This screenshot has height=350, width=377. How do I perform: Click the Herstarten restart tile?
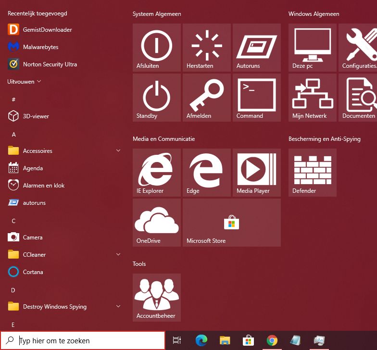pos(207,47)
